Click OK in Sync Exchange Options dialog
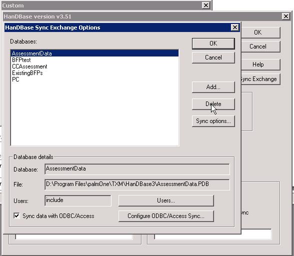This screenshot has width=294, height=256. point(213,43)
